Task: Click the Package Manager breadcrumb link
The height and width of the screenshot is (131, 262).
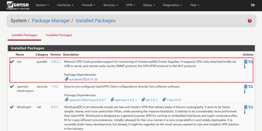Action: [x=51, y=21]
